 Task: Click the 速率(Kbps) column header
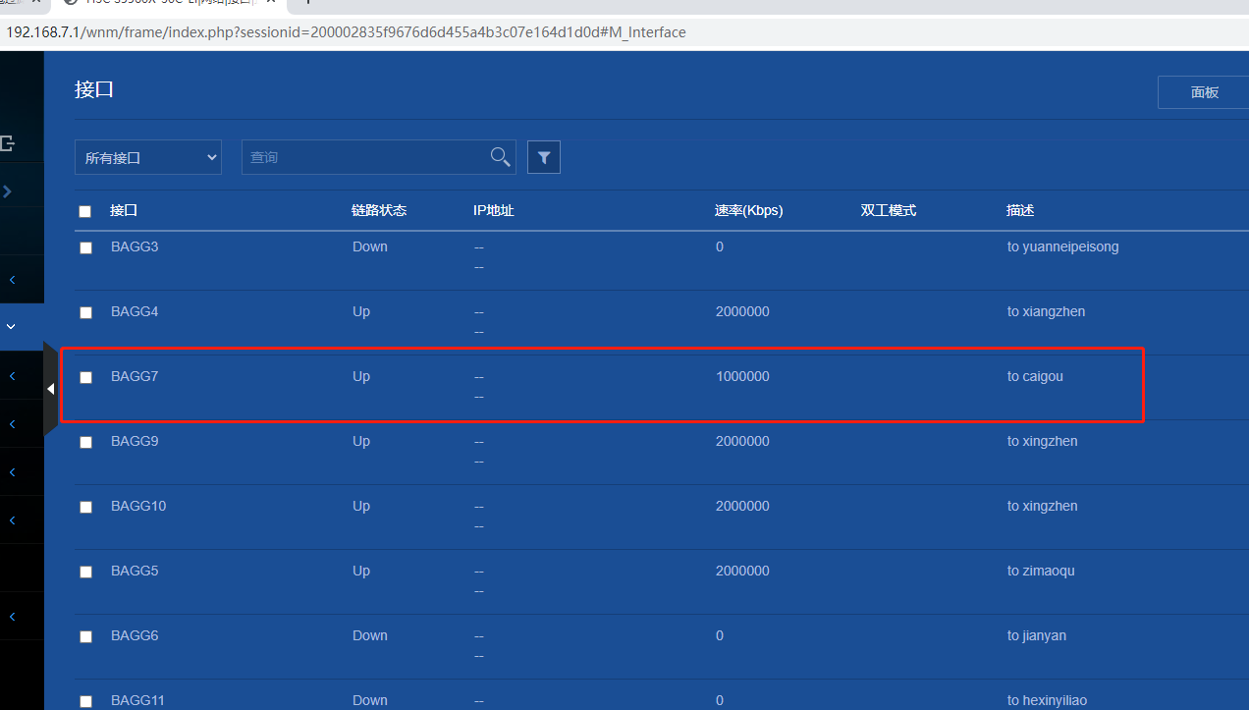tap(749, 210)
